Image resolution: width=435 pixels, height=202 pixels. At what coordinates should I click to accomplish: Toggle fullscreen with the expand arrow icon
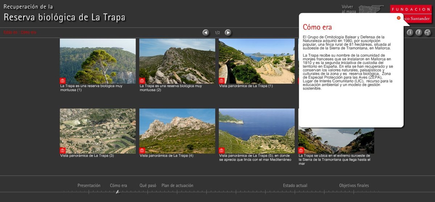428,33
